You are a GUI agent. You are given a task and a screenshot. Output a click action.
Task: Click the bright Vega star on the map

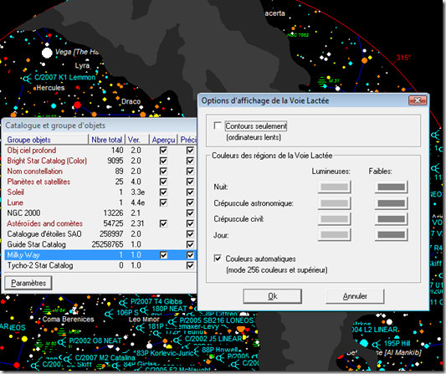pyautogui.click(x=47, y=53)
